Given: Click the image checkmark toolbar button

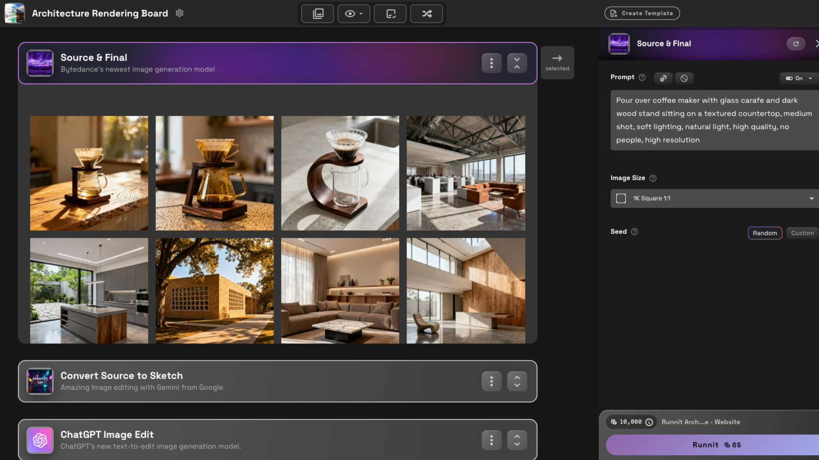Looking at the screenshot, I should pos(390,14).
